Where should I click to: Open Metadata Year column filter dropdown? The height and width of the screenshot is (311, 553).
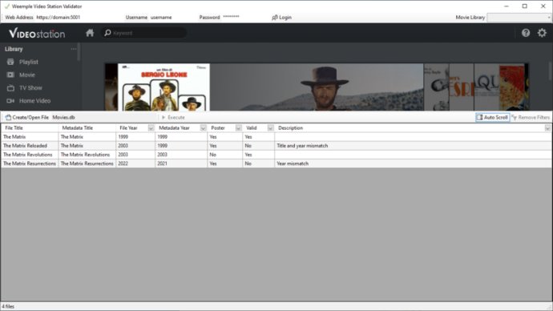203,128
